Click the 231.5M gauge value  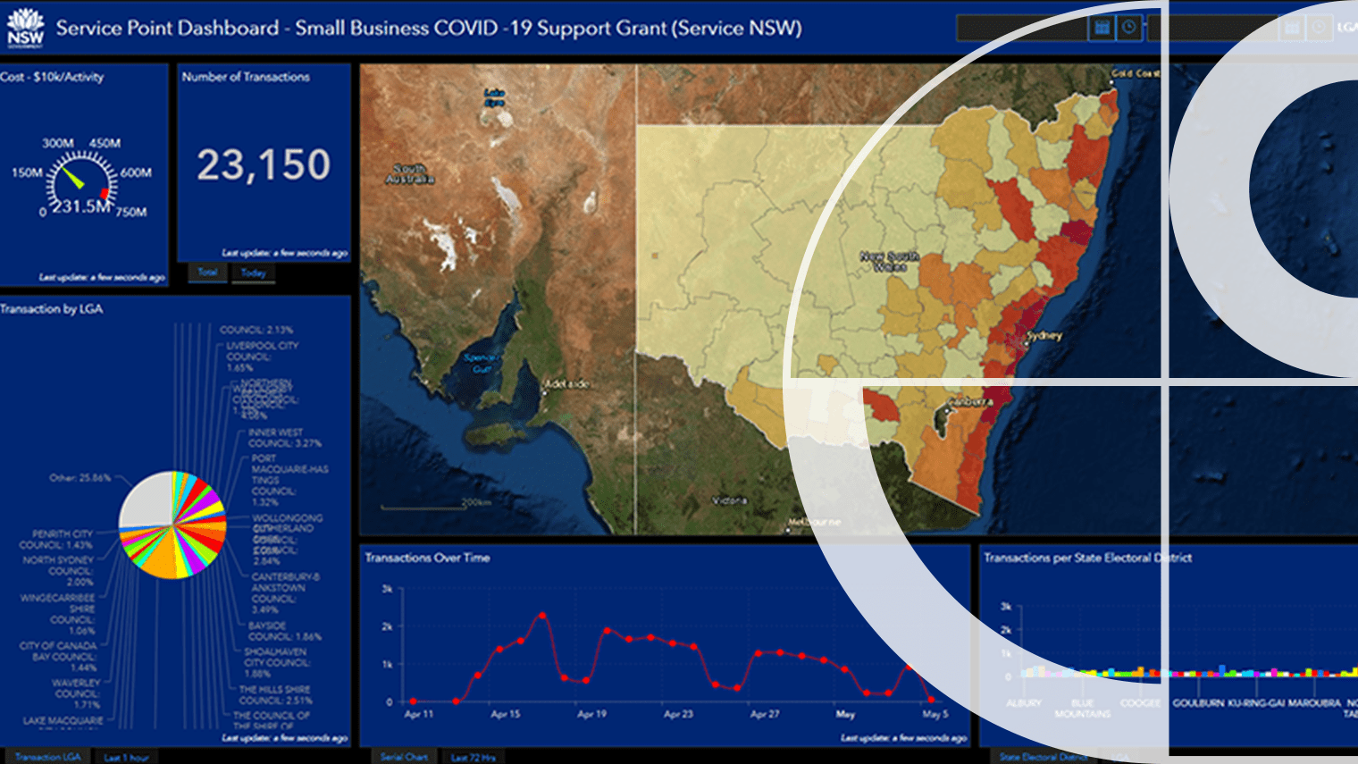coord(80,206)
